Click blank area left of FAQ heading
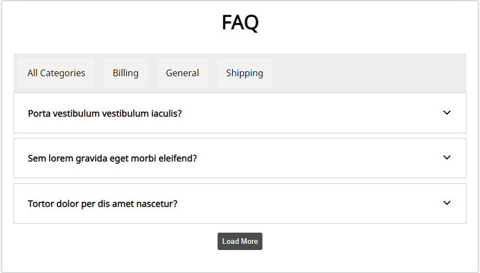Image resolution: width=480 pixels, height=273 pixels. (112, 23)
